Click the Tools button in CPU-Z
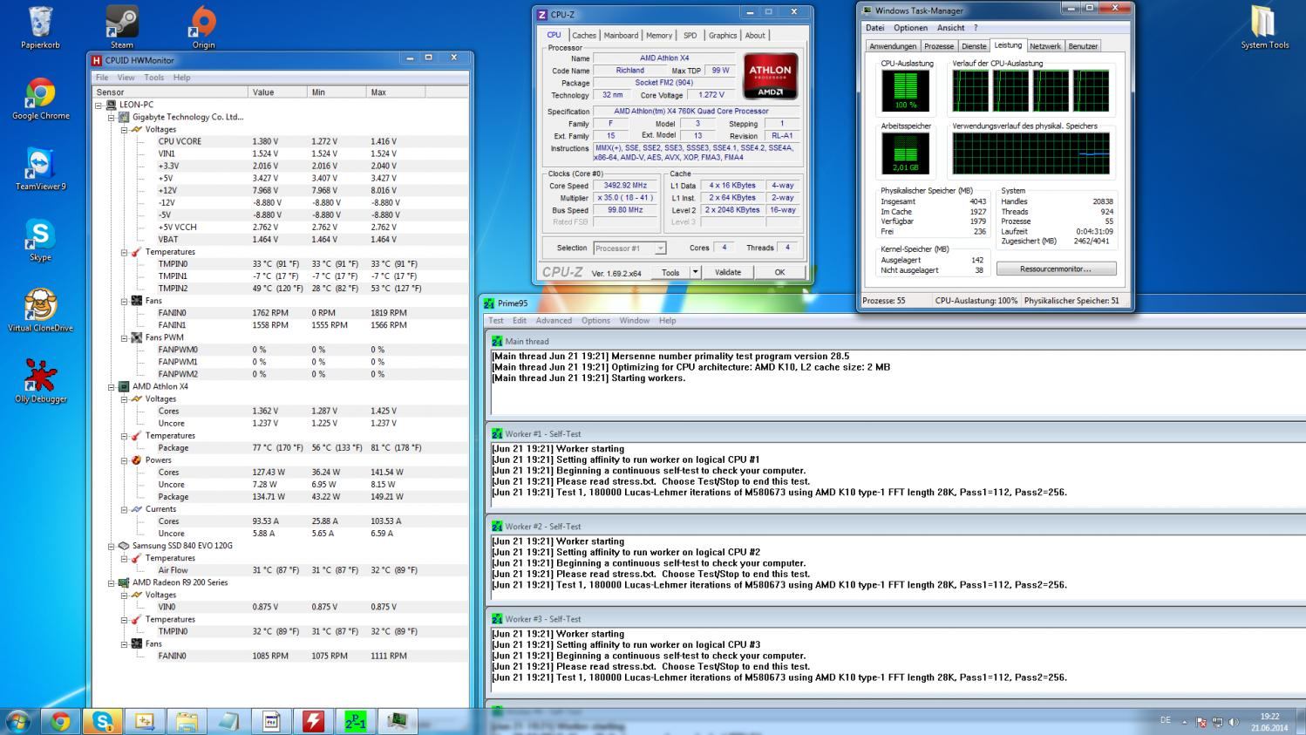The image size is (1306, 735). (670, 272)
